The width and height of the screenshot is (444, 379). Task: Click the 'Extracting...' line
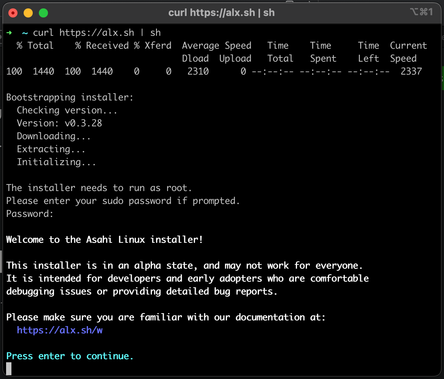pyautogui.click(x=51, y=149)
